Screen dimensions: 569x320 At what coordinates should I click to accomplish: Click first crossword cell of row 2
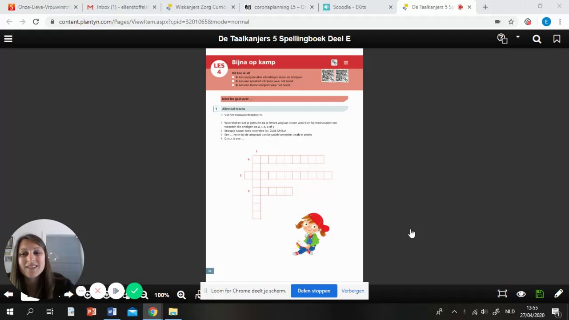click(248, 175)
